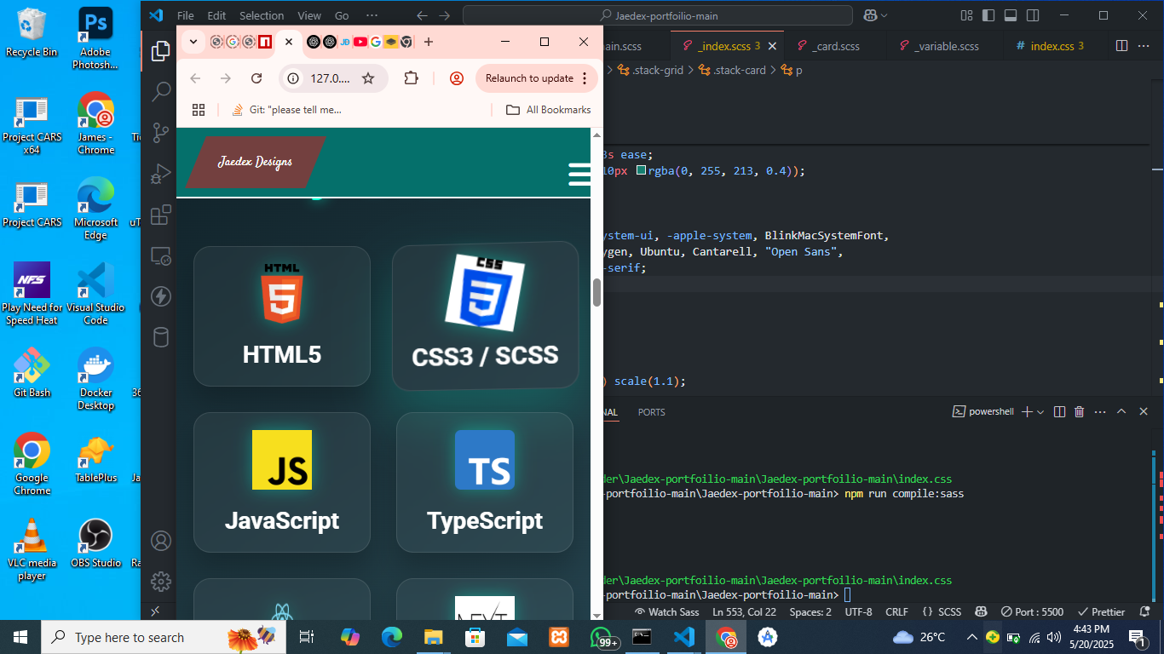Open the Chrome apps grid shortcut

click(199, 110)
